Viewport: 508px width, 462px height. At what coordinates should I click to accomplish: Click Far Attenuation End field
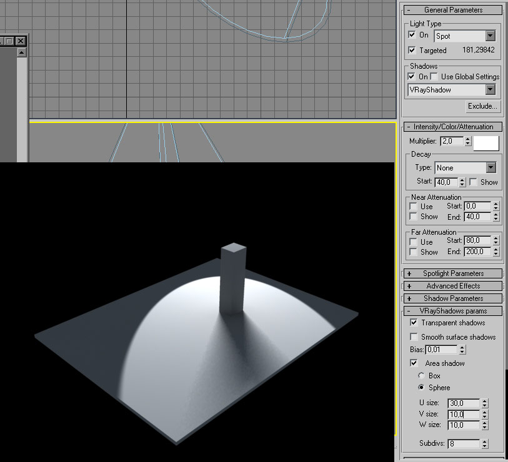[478, 251]
